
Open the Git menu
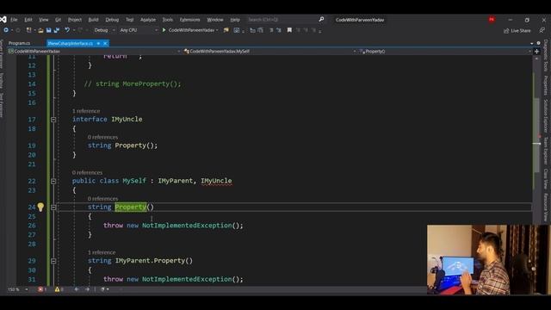click(58, 20)
